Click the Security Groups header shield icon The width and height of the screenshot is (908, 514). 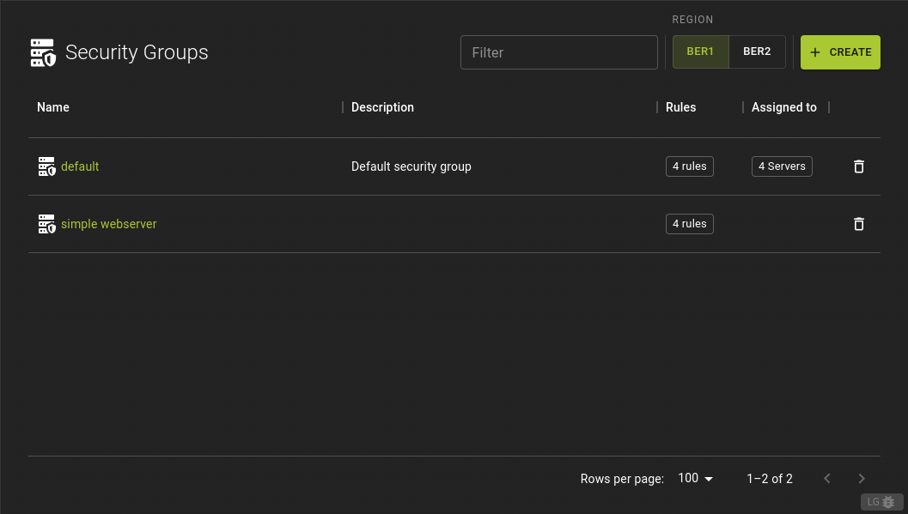tap(42, 52)
